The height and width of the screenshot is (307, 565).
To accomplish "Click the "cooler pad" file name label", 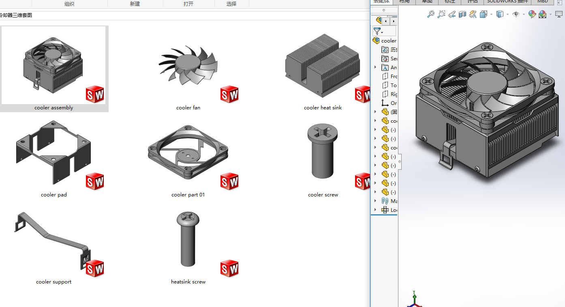I will tap(54, 195).
